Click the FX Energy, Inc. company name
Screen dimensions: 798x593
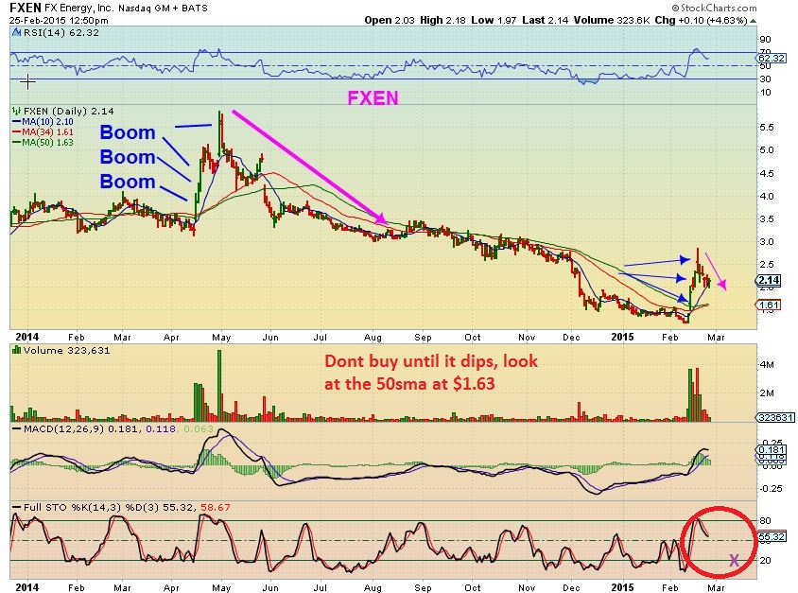[79, 9]
